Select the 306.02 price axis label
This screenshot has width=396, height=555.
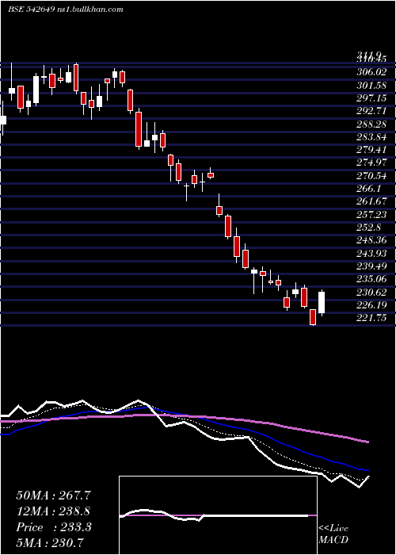click(x=371, y=72)
